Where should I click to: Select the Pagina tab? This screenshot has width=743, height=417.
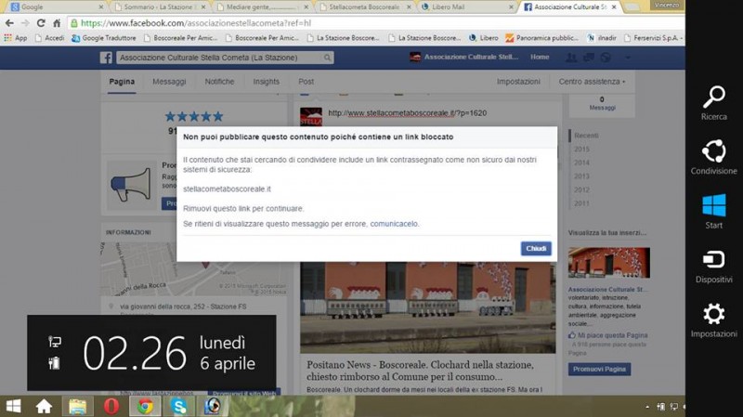[x=122, y=82]
